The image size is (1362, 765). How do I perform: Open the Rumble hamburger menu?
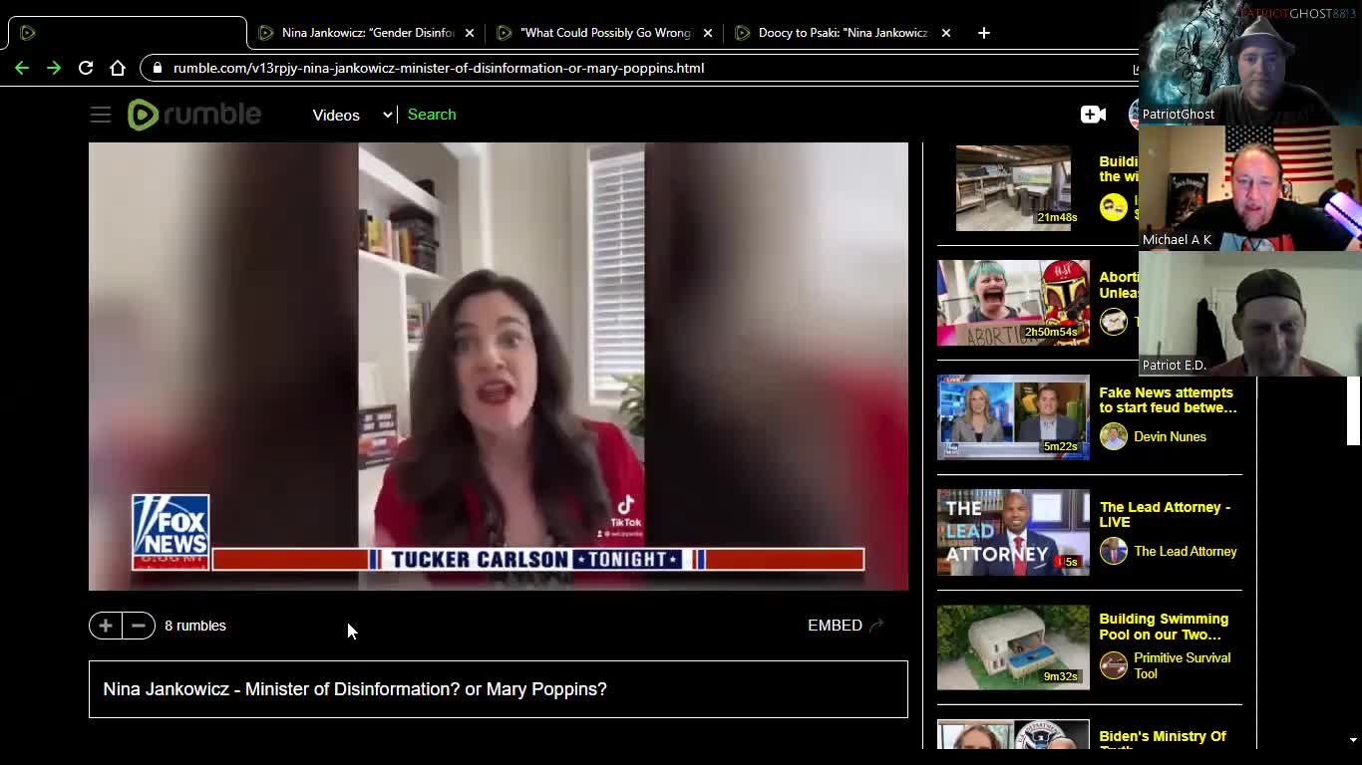(x=101, y=115)
